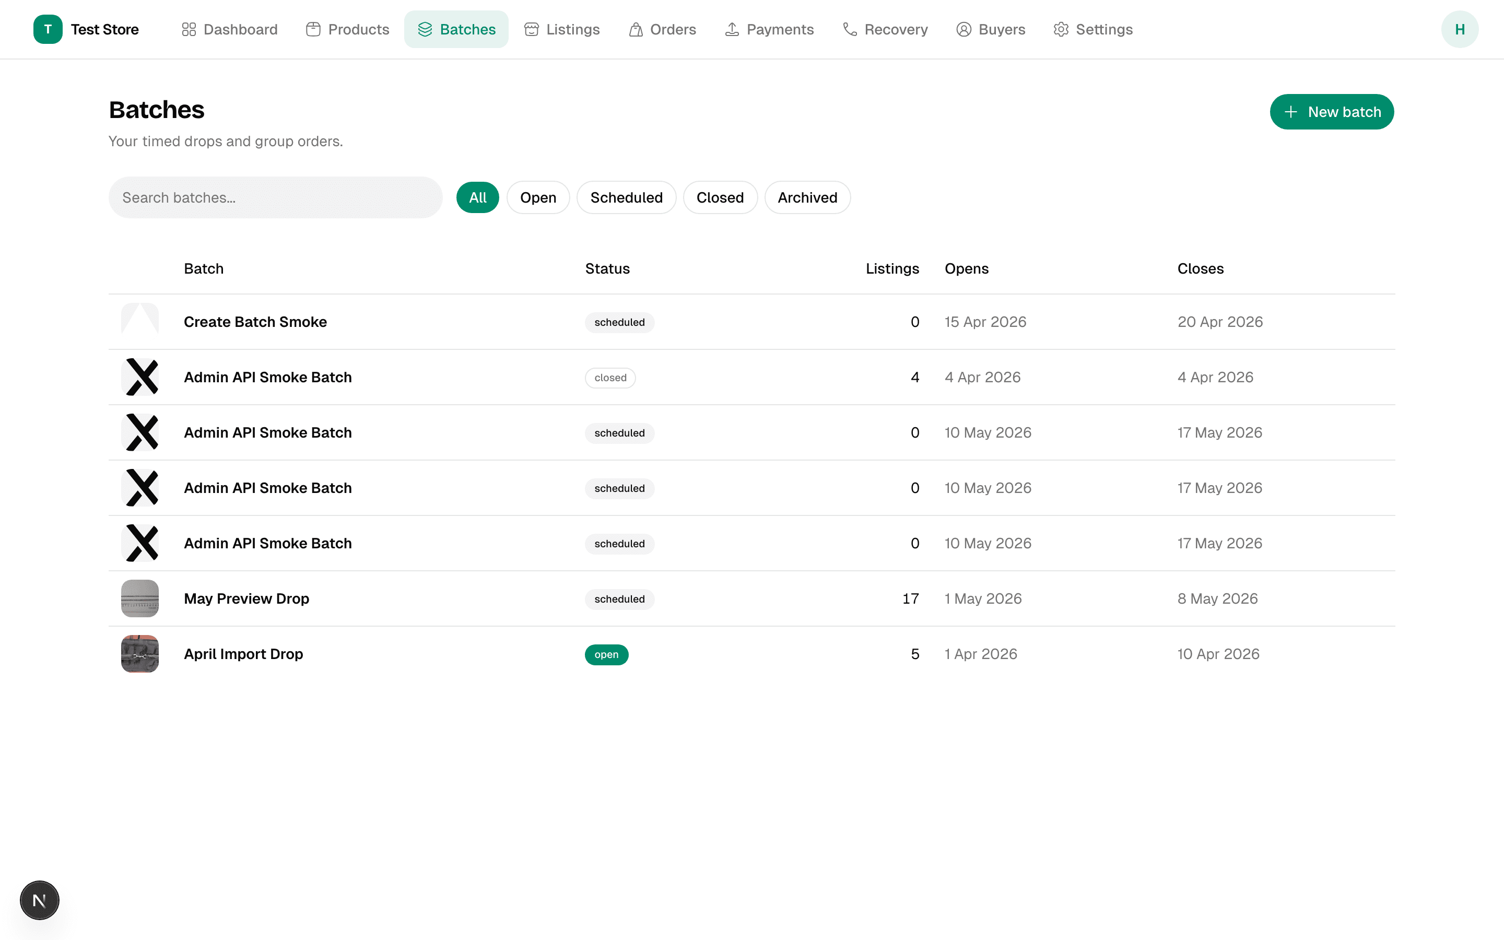Open the May Preview Drop batch
The width and height of the screenshot is (1504, 940).
246,598
